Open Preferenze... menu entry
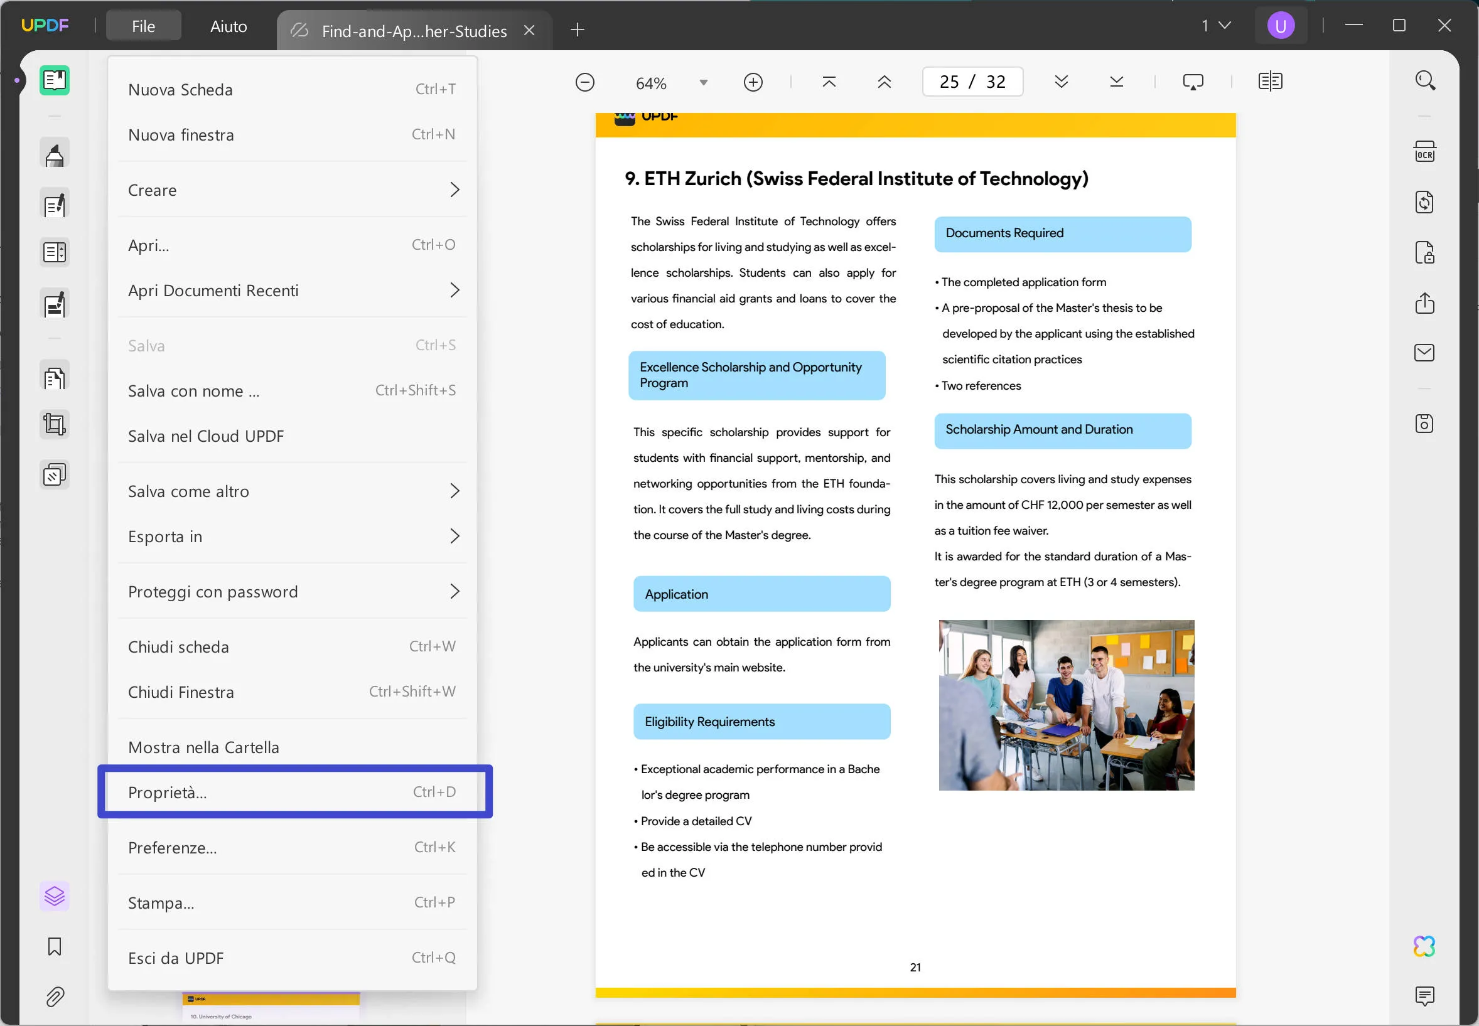 [x=293, y=848]
